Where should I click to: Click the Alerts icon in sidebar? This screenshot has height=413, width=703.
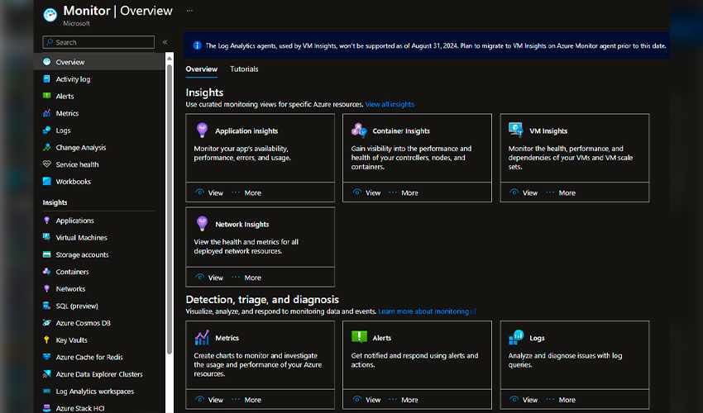pos(46,96)
